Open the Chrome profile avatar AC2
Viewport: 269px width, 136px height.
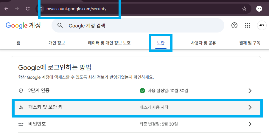point(259,9)
